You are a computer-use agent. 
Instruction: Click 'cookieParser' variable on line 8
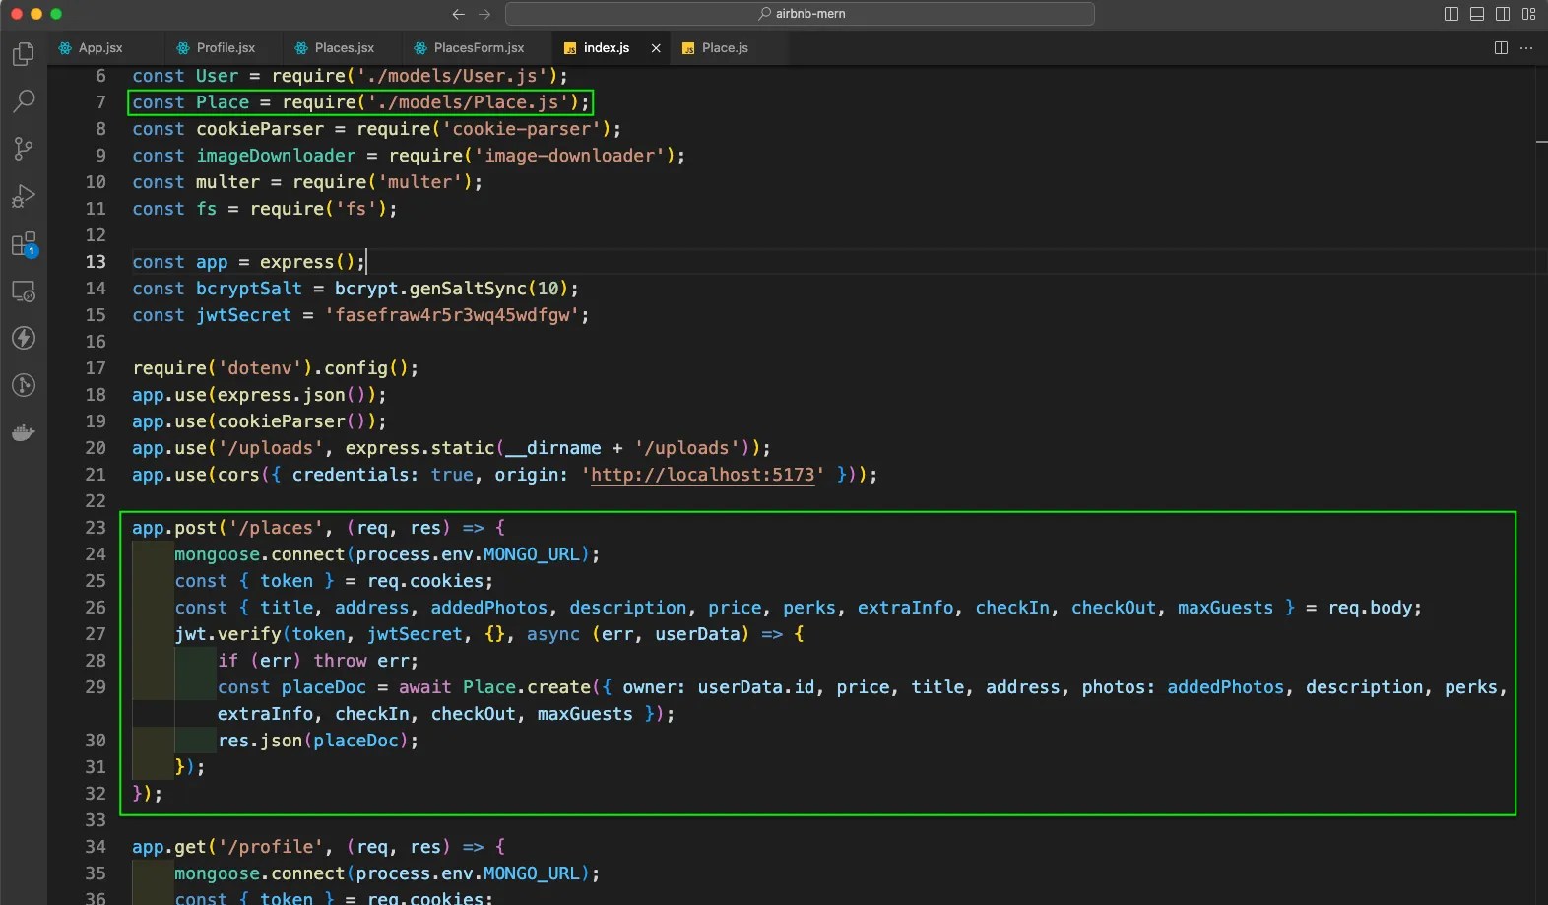[260, 129]
